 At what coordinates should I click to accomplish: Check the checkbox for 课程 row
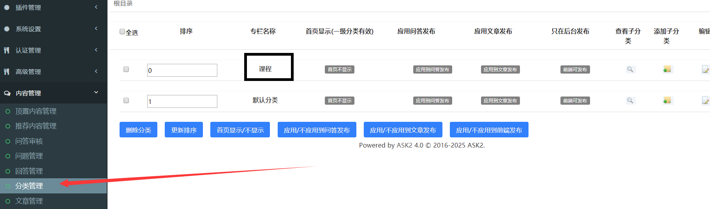click(126, 69)
